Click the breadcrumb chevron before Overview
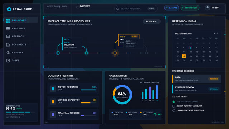 click(x=77, y=7)
